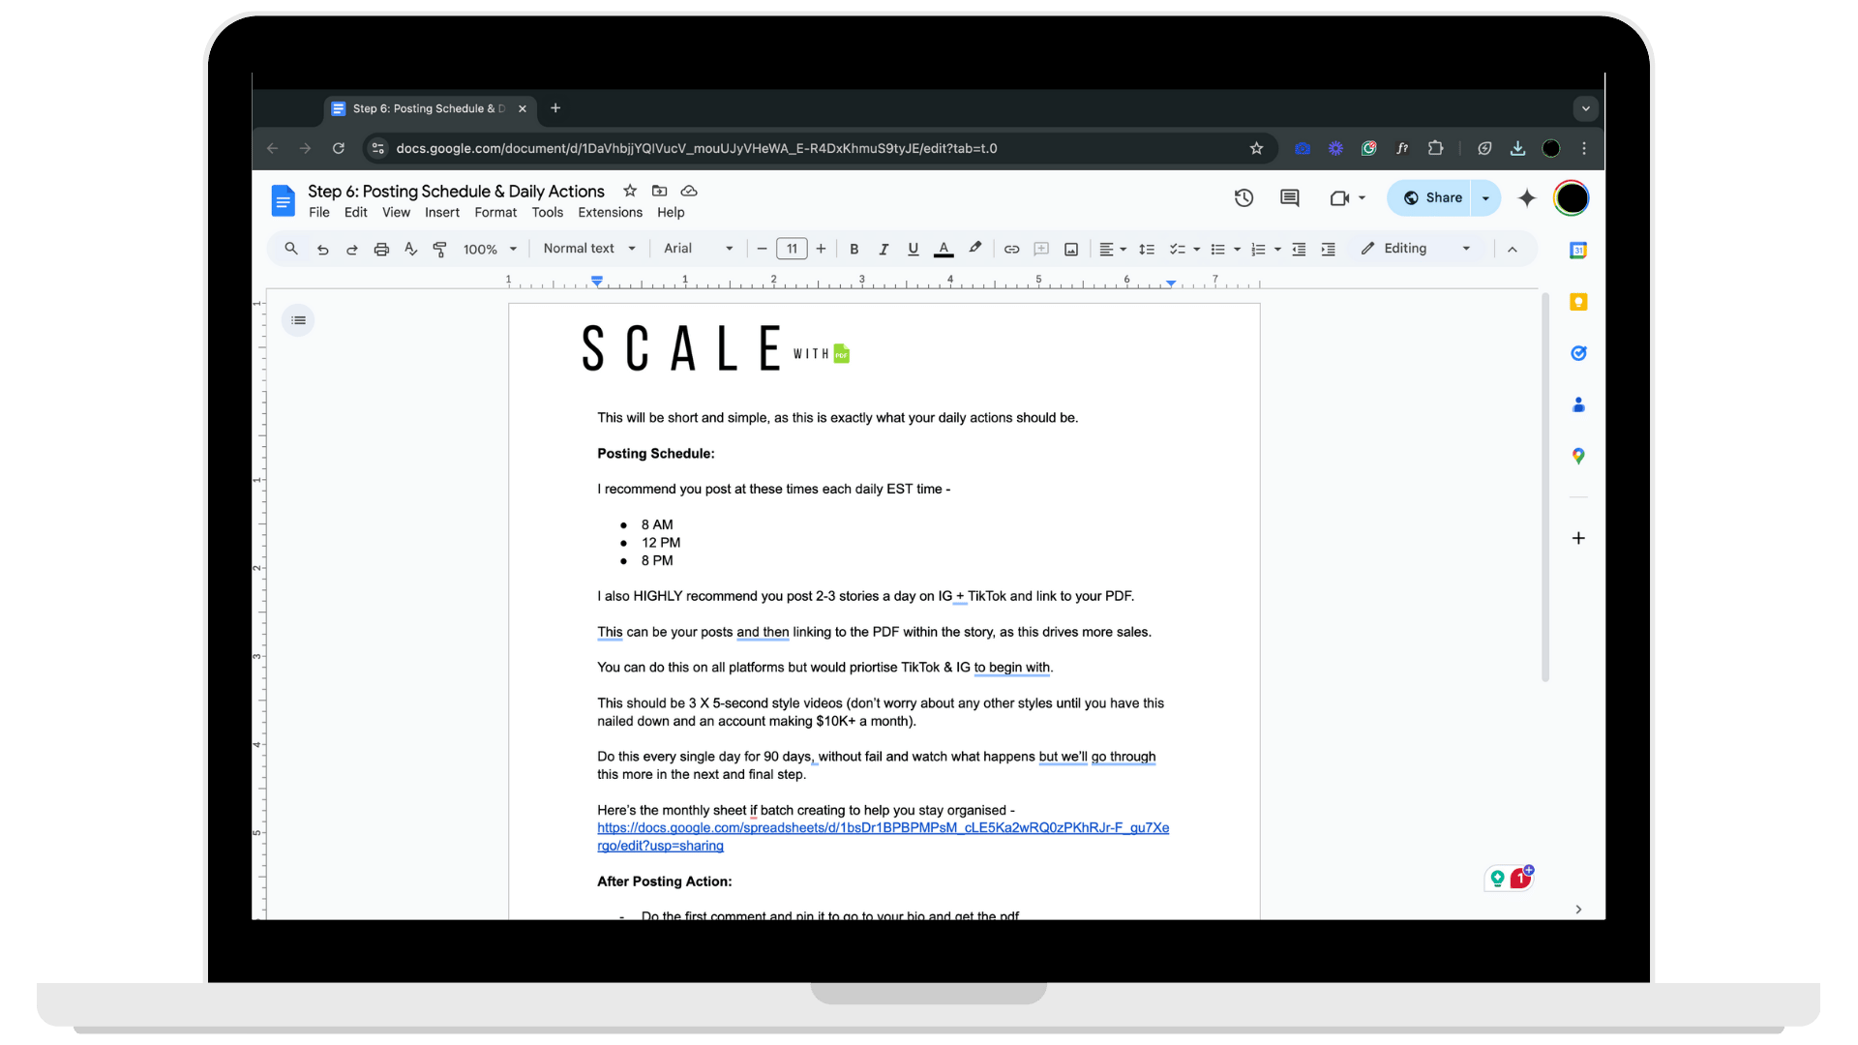Viewport: 1858px width, 1045px height.
Task: Open the comments panel icon
Action: coord(1289,198)
